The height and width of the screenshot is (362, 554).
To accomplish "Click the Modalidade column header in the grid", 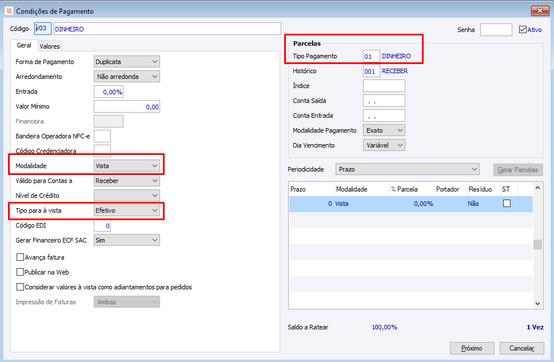I will (x=362, y=189).
